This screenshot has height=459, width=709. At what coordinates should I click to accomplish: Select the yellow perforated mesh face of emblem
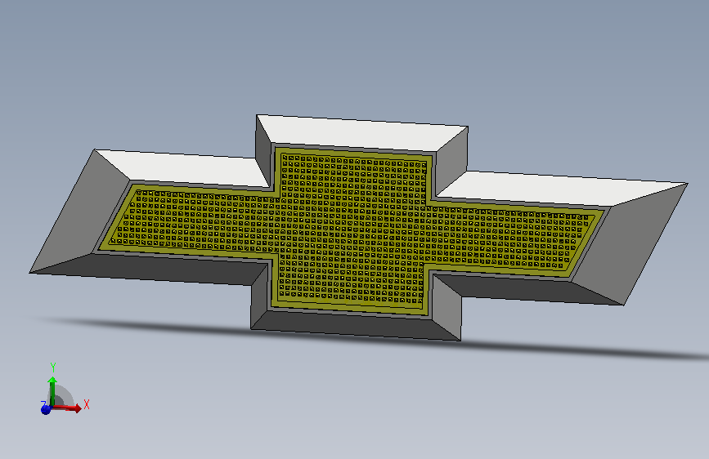(352, 229)
